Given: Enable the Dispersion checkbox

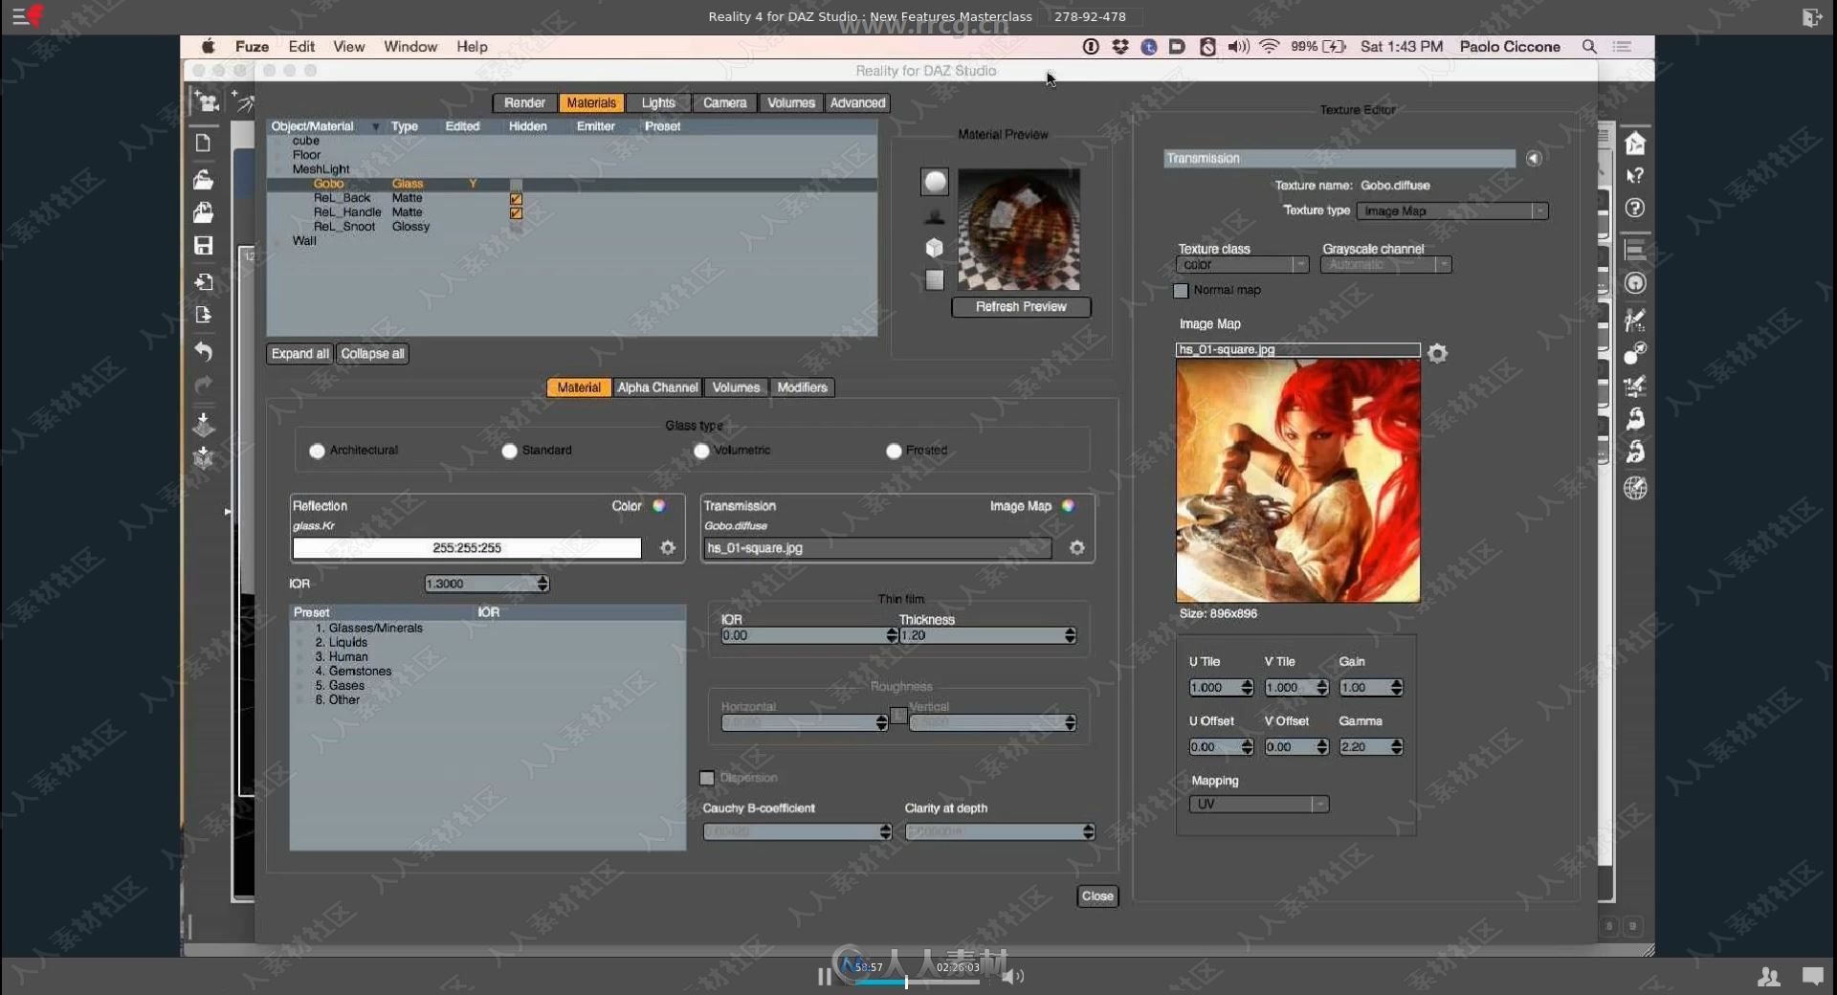Looking at the screenshot, I should (707, 778).
